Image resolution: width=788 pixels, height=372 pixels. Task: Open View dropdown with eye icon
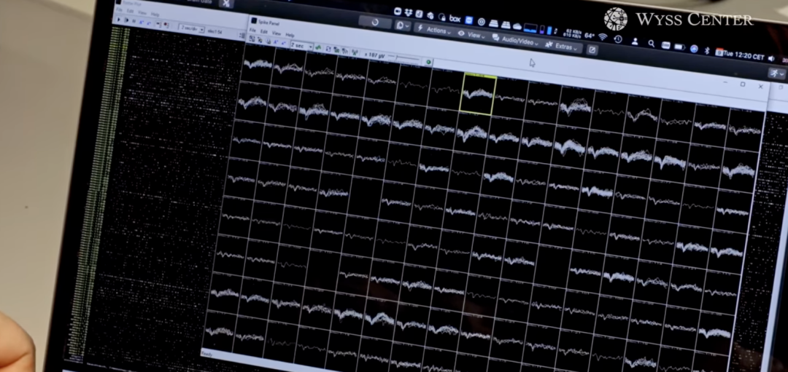471,34
